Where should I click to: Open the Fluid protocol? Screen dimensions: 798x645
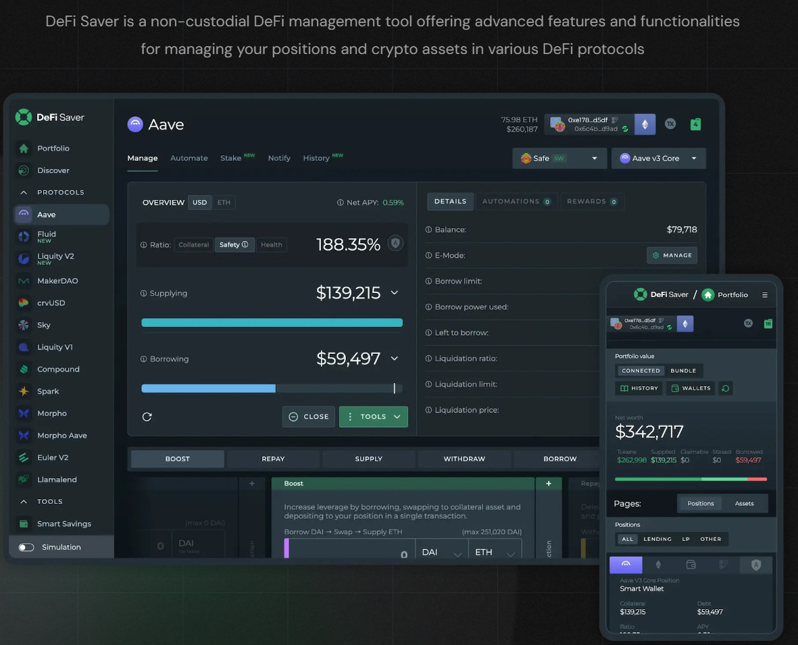(x=47, y=236)
